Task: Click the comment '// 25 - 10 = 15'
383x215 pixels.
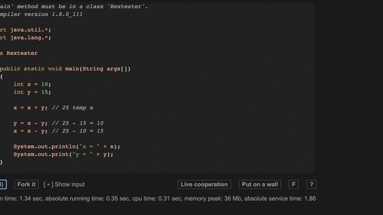Action: click(x=78, y=131)
